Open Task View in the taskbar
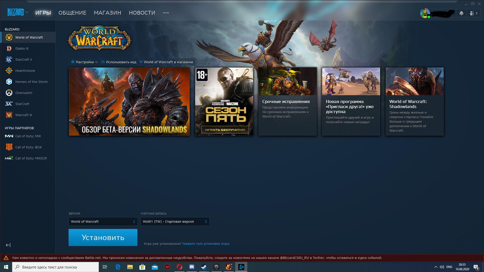This screenshot has width=484, height=272. pyautogui.click(x=105, y=267)
